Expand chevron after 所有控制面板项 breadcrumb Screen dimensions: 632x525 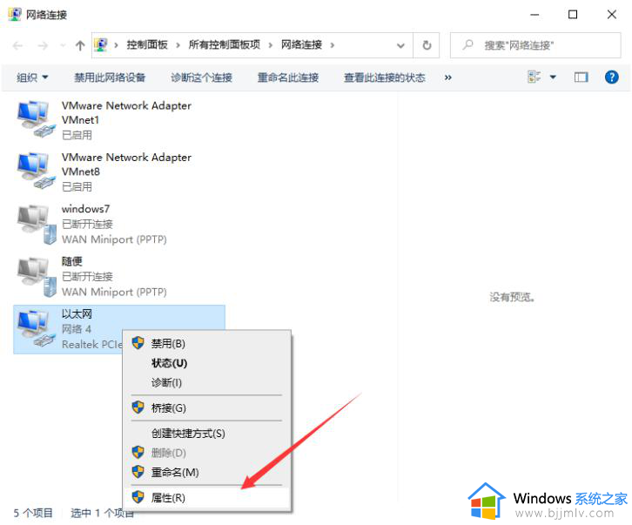coord(271,45)
